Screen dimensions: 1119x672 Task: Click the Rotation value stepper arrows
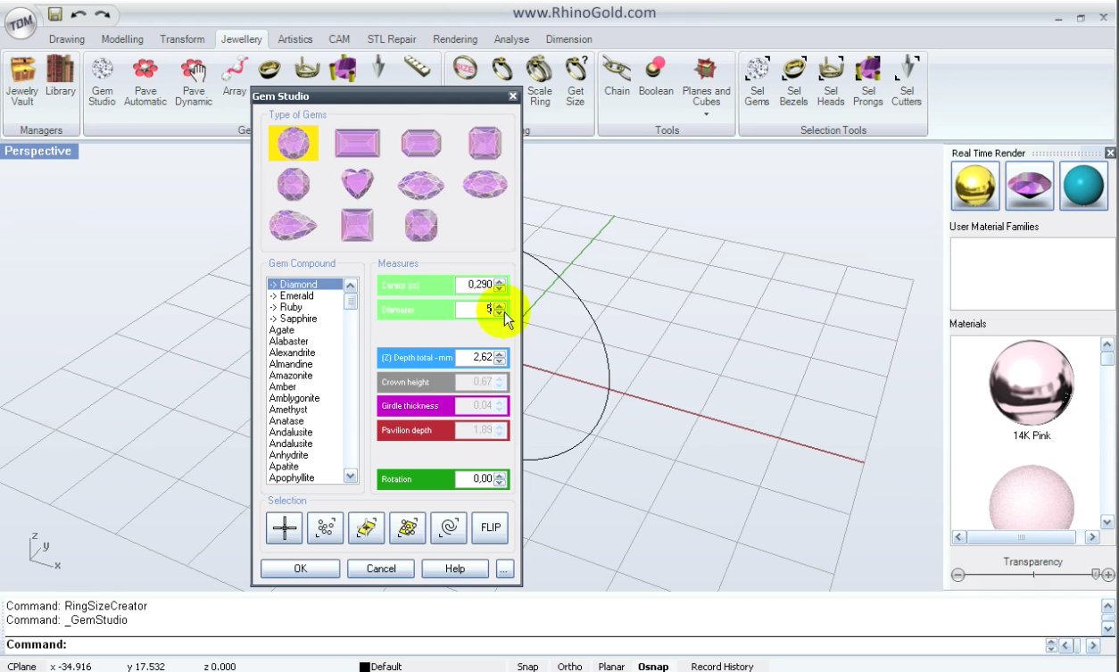(500, 479)
